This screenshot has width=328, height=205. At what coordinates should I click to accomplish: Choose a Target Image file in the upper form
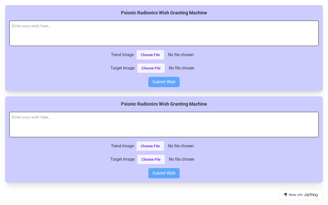pos(151,68)
